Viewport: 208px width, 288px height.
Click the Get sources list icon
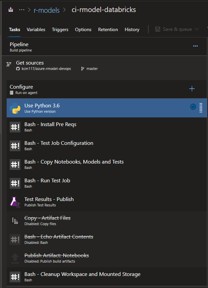coord(9,64)
